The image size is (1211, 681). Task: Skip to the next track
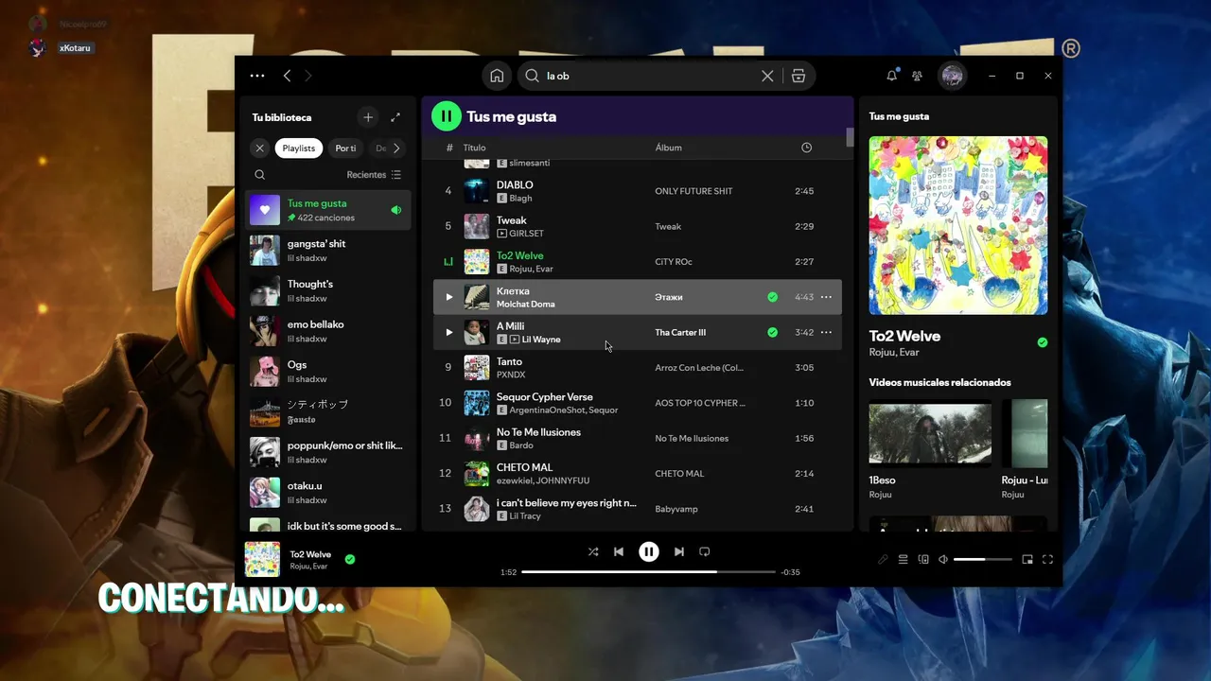pos(678,551)
